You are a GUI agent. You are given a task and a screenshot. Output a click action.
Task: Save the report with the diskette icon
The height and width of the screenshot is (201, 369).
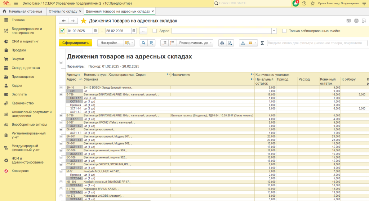[x=348, y=21]
